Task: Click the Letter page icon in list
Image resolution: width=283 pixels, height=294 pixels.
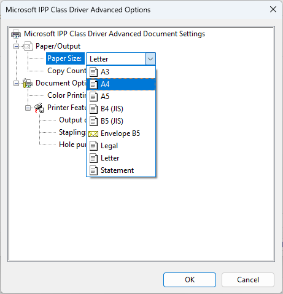Action: [93, 158]
